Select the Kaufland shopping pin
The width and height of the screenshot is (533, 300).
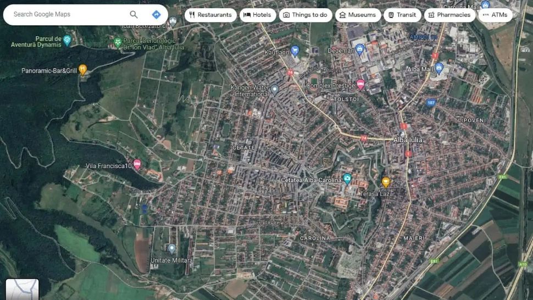pyautogui.click(x=295, y=51)
